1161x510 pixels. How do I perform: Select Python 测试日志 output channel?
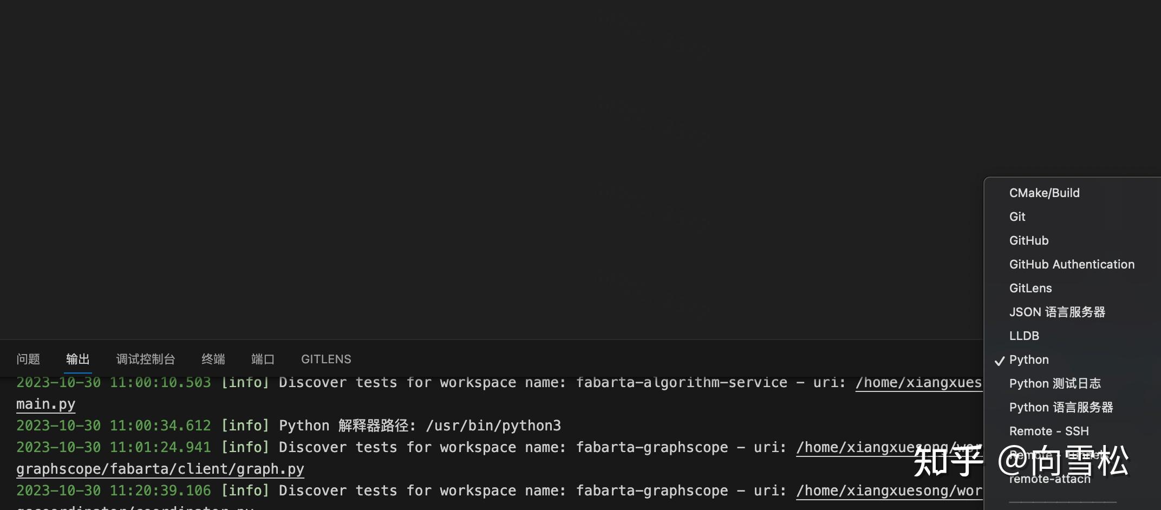1055,383
